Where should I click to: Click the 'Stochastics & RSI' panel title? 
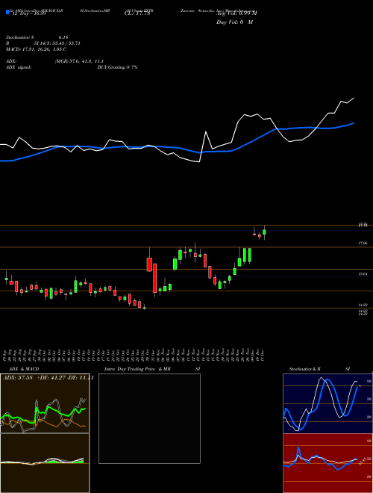pyautogui.click(x=319, y=369)
